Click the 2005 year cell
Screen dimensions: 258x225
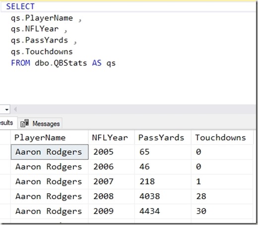click(112, 152)
